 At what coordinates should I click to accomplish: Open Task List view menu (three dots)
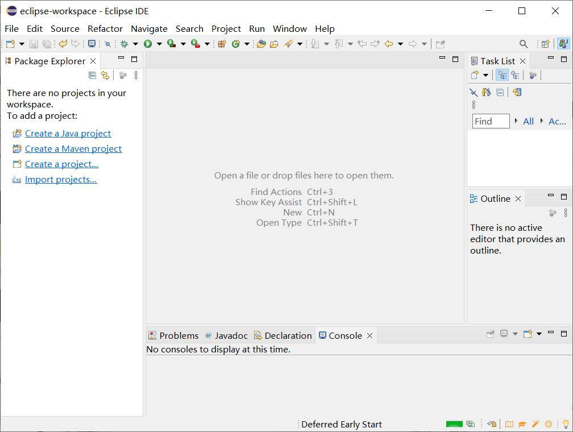(474, 105)
